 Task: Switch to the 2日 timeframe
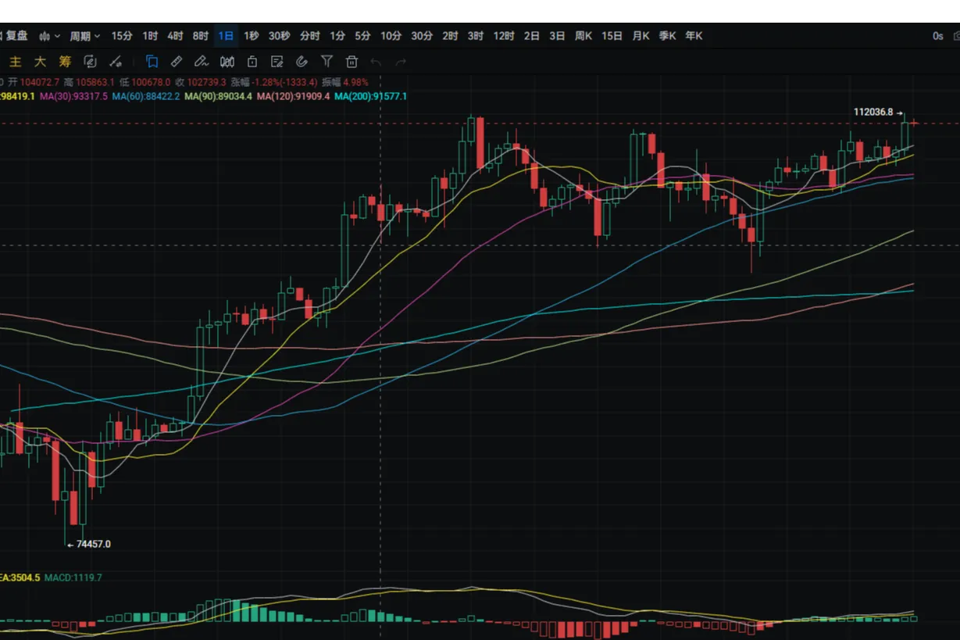coord(532,36)
